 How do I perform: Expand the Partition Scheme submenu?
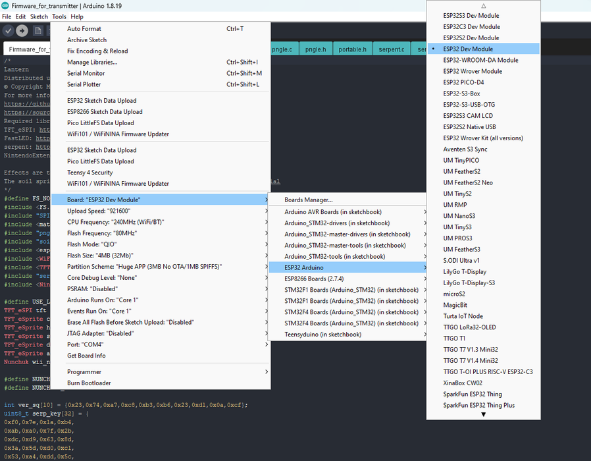coord(161,266)
